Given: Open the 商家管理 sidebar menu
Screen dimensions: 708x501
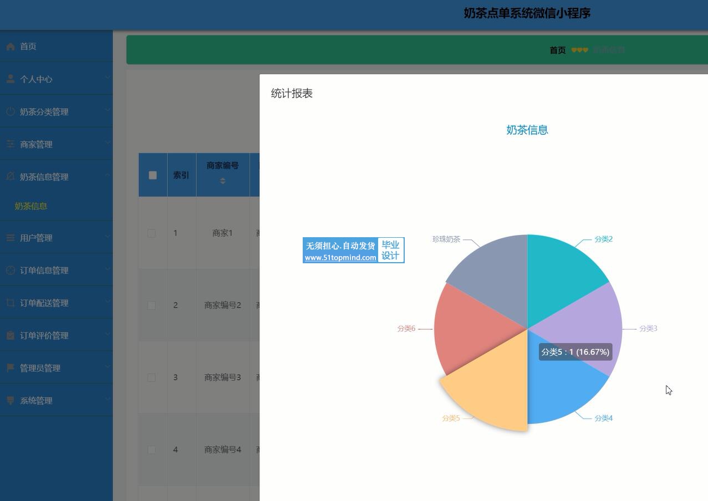Looking at the screenshot, I should (x=56, y=144).
